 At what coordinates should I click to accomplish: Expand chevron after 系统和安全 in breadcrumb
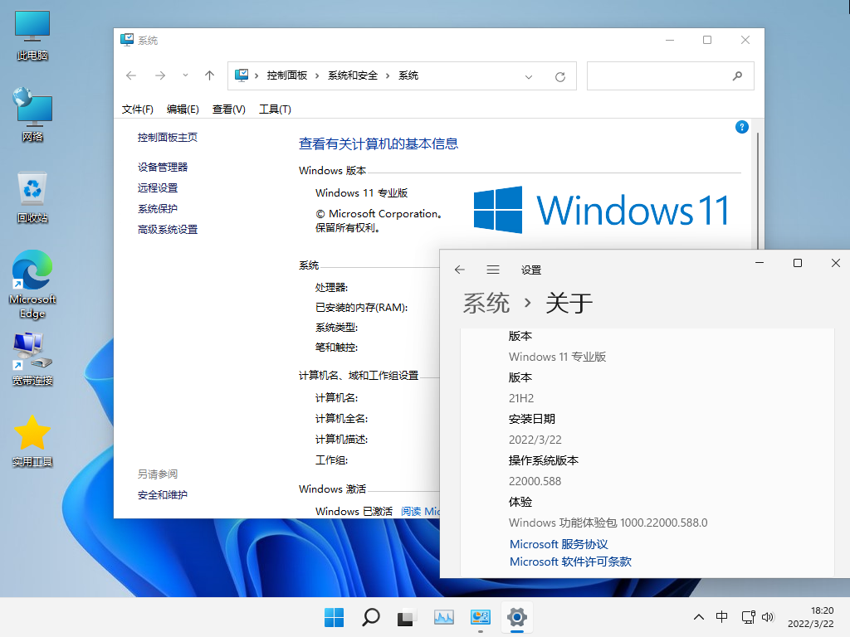[388, 75]
